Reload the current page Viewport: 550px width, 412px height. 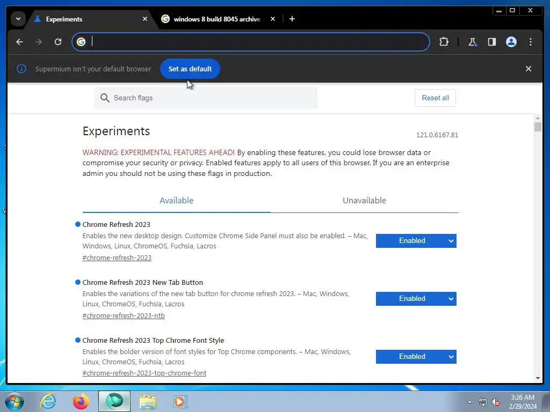(58, 42)
